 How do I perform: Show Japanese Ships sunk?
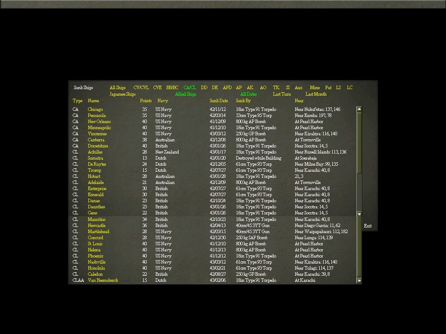click(122, 94)
